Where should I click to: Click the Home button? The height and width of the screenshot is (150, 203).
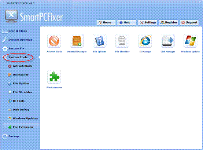pyautogui.click(x=106, y=22)
